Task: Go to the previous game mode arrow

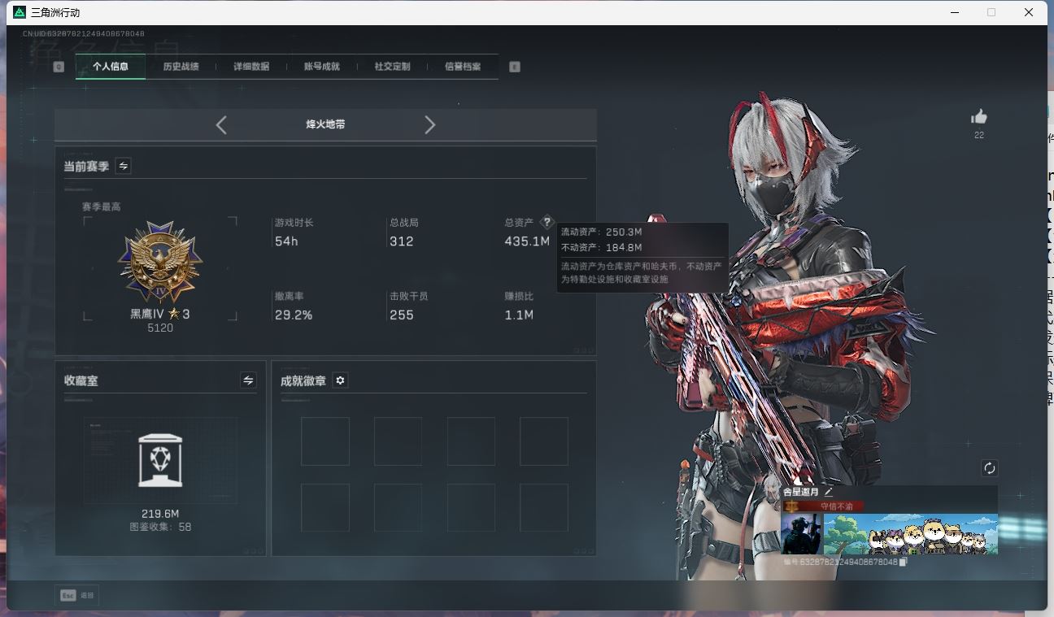Action: (221, 124)
